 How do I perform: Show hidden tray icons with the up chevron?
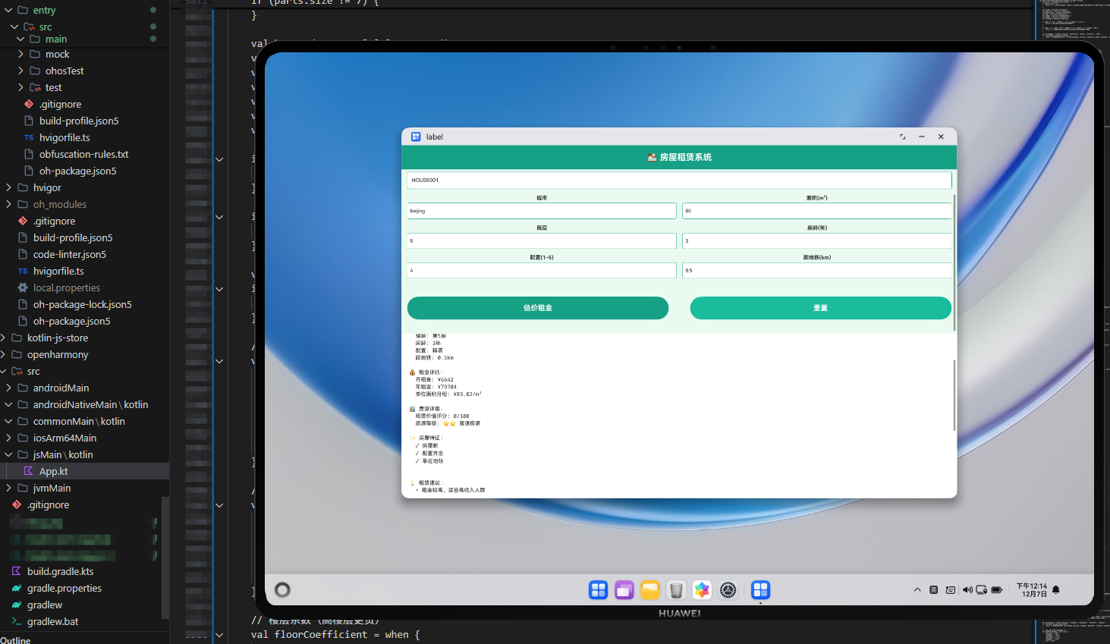(x=917, y=589)
